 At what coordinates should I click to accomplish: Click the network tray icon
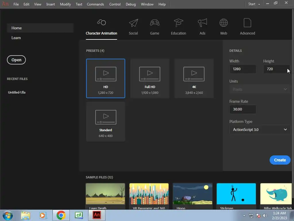pos(251,216)
